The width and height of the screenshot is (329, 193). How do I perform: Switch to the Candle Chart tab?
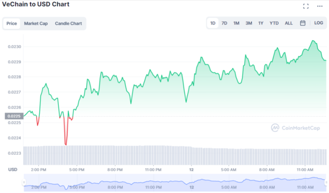click(x=68, y=24)
